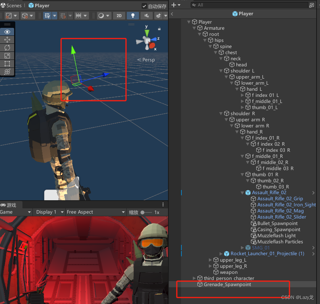
Task: Open the Game view type dropdown
Action: click(15, 212)
